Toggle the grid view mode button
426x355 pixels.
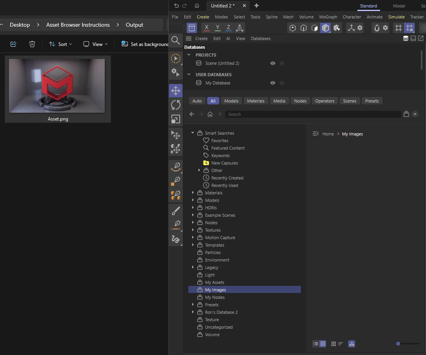point(323,344)
